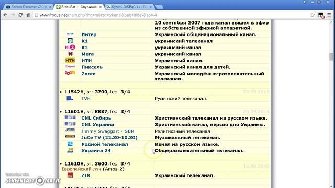Click the CNL Украина channel logo

coord(70,124)
